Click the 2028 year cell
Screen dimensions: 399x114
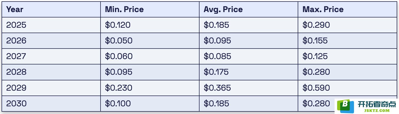point(51,72)
